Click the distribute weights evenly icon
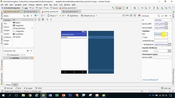Screen dimensions: 175x98 [43, 19]
